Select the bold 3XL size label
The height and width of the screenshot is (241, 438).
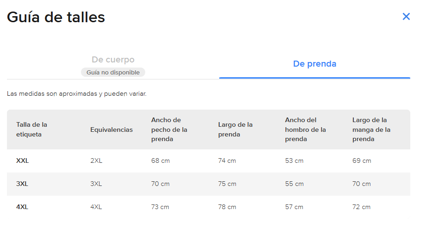click(x=22, y=184)
